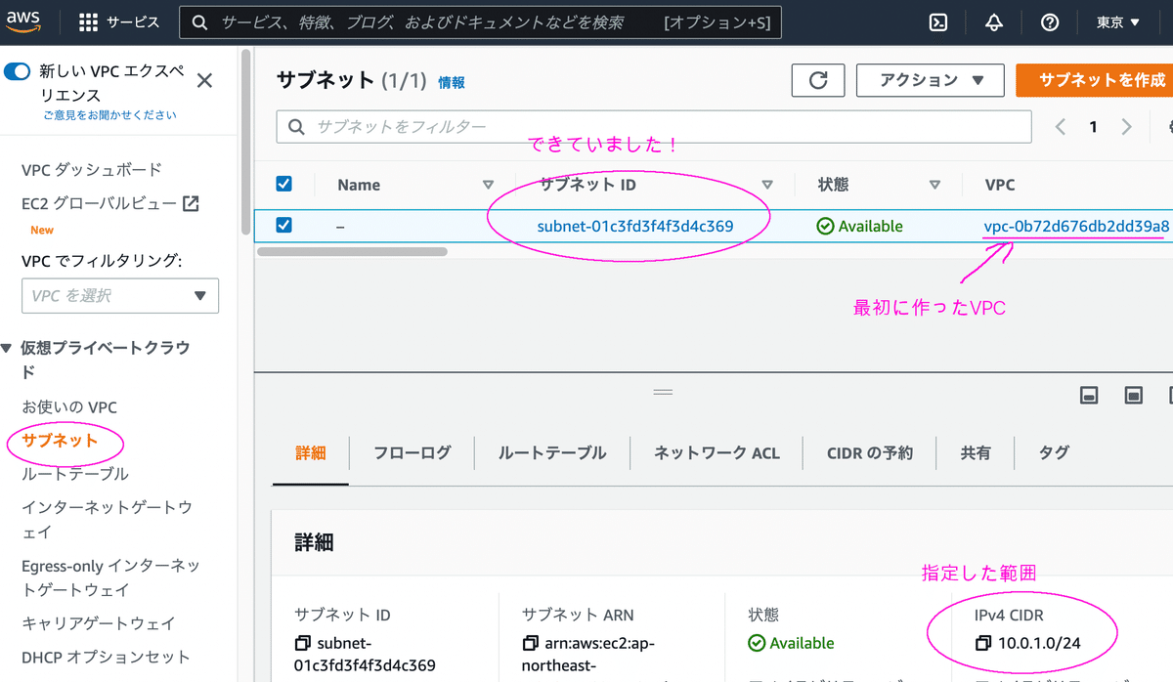
Task: Switch to the 共有 tab
Action: (976, 452)
